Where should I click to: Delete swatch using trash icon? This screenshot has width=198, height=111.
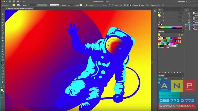[180, 73]
